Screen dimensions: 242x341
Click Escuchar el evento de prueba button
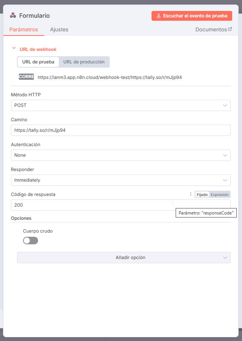pyautogui.click(x=192, y=16)
